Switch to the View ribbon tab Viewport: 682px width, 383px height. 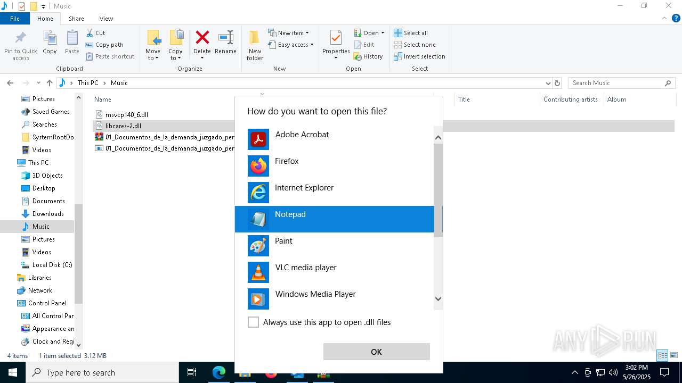click(x=106, y=19)
